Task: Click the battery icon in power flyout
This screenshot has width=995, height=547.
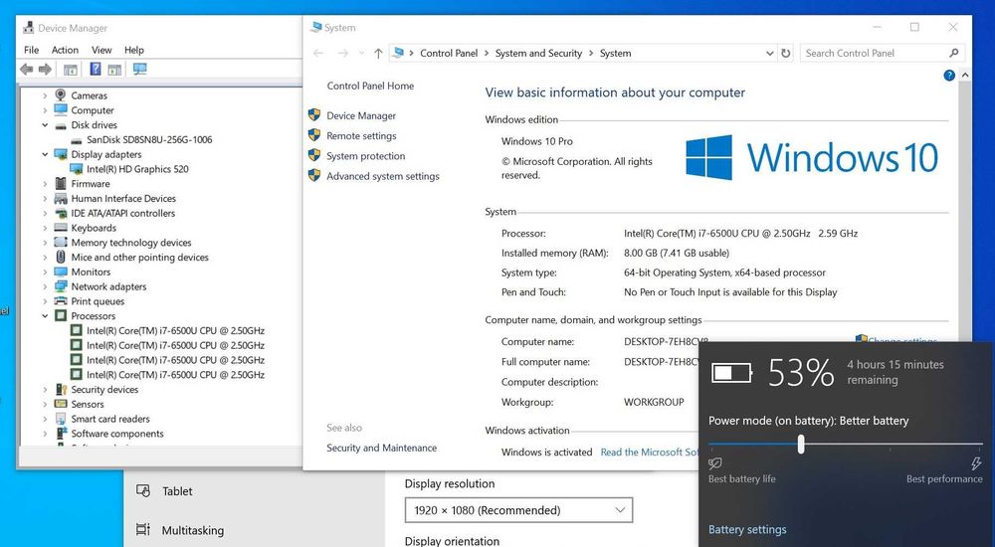Action: pos(731,373)
